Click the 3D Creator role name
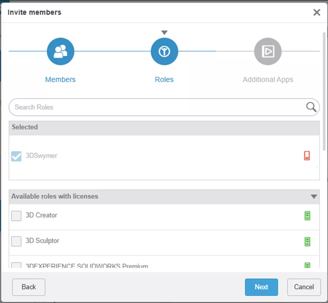328x303 pixels. (x=41, y=215)
